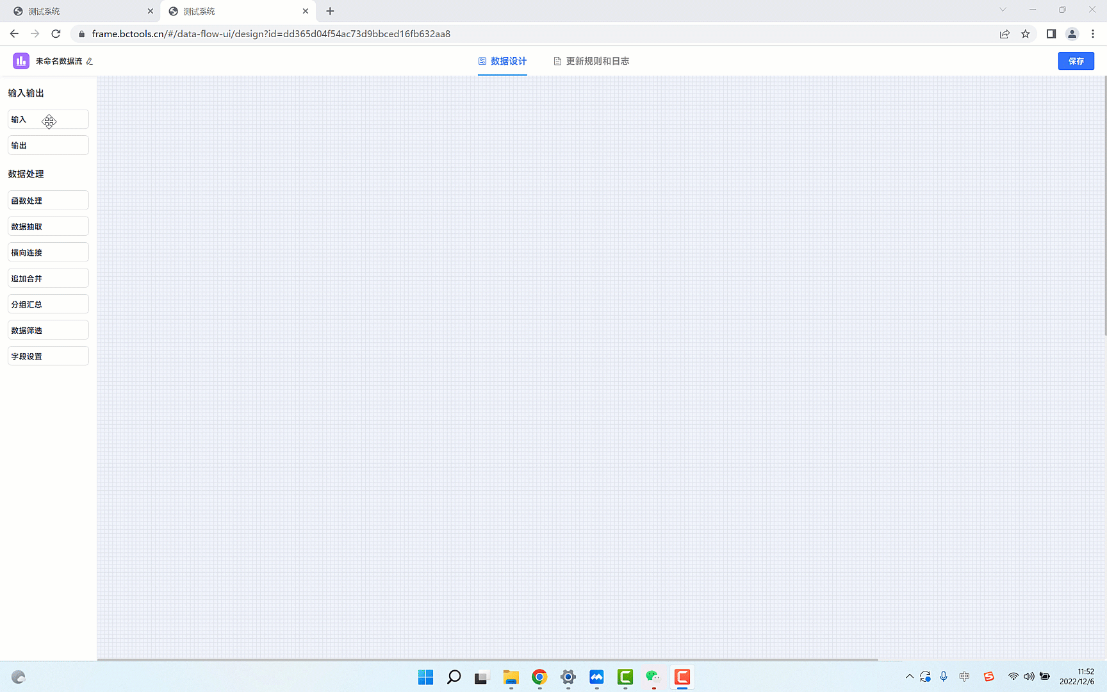Click the Sogou input tray icon
This screenshot has height=692, width=1107.
coord(989,677)
